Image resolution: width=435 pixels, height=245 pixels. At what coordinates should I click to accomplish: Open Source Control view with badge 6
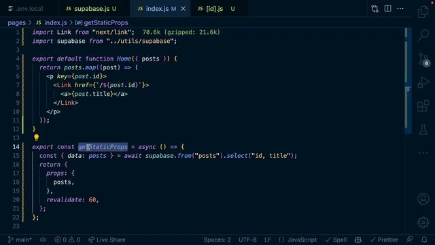pyautogui.click(x=423, y=59)
